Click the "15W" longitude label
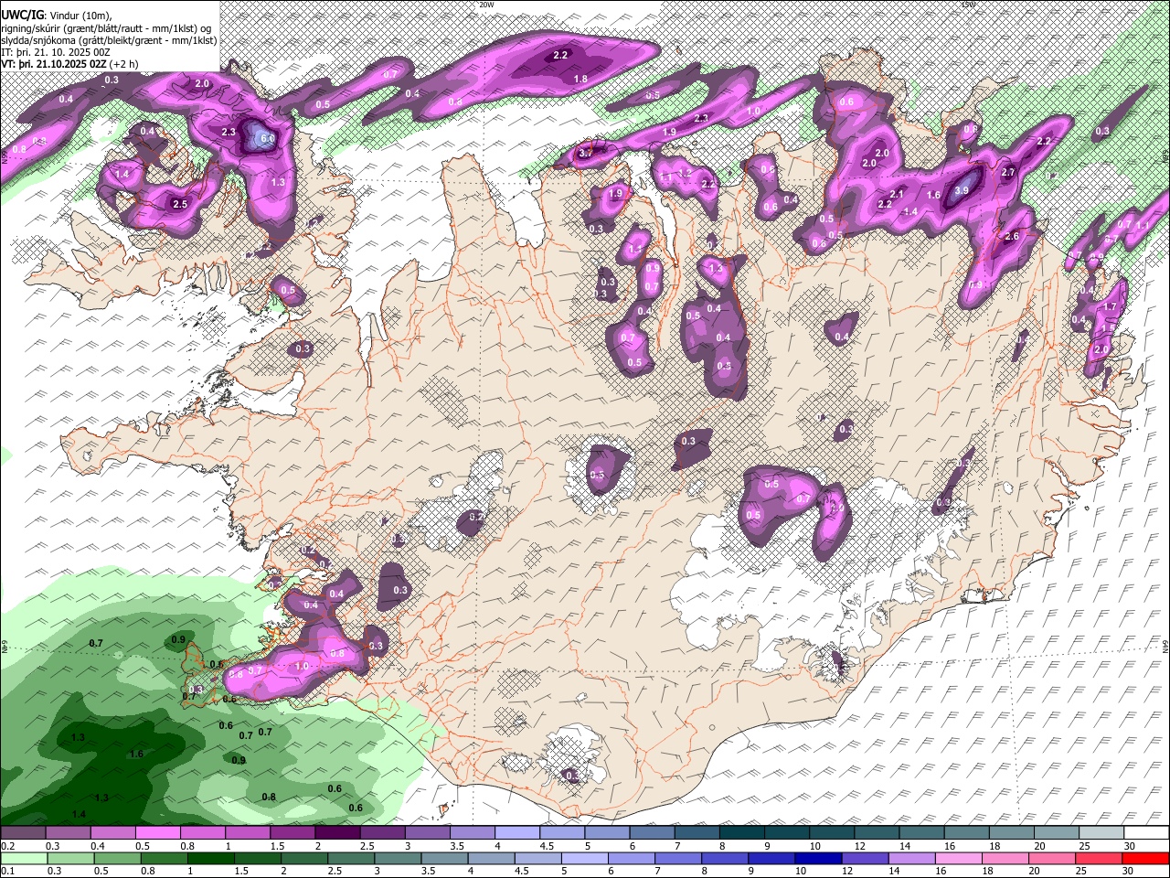This screenshot has height=878, width=1170. (x=968, y=5)
